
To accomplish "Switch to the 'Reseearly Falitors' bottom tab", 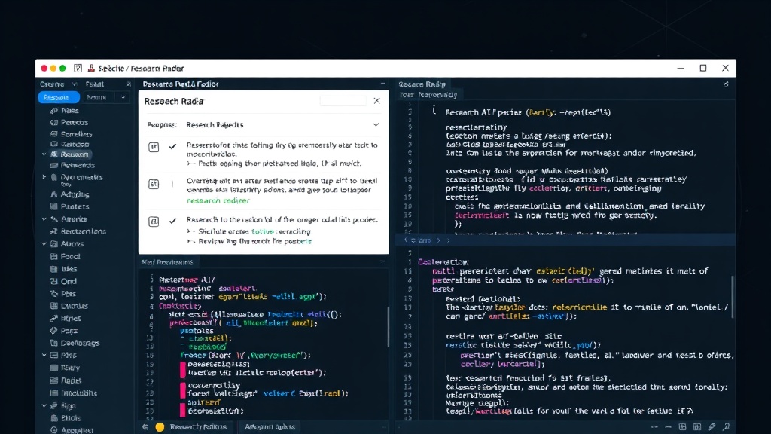I will (x=198, y=427).
